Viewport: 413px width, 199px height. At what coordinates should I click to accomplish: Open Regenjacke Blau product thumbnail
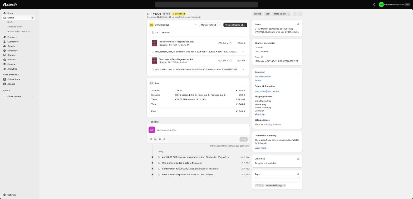tap(155, 43)
